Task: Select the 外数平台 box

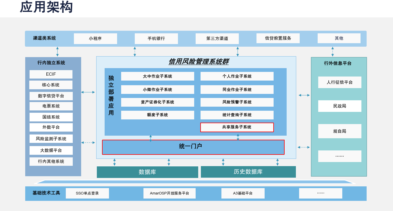Action: (51, 127)
